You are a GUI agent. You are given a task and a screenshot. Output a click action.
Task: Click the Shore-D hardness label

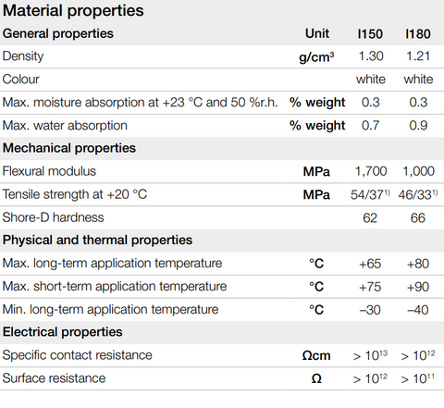(x=53, y=217)
